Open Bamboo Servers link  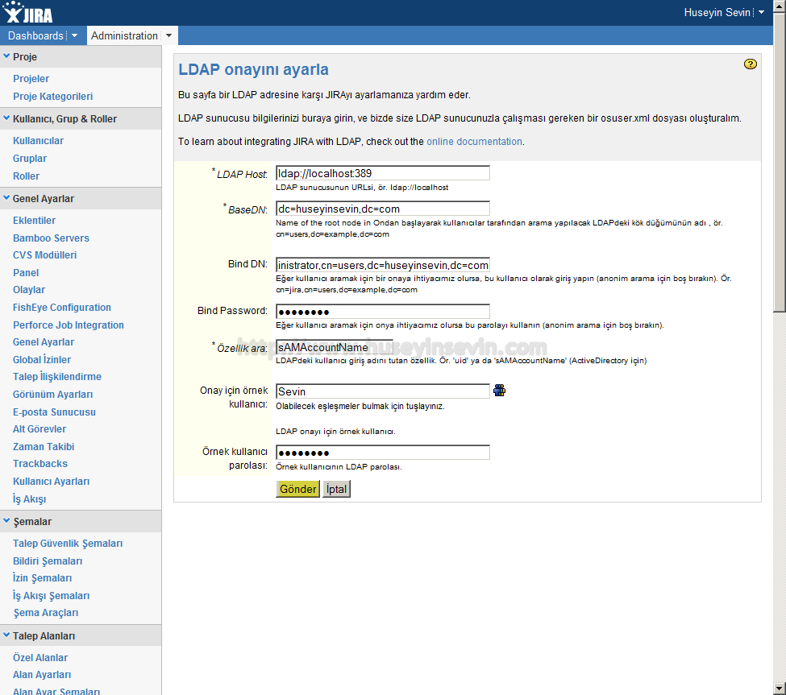(51, 238)
